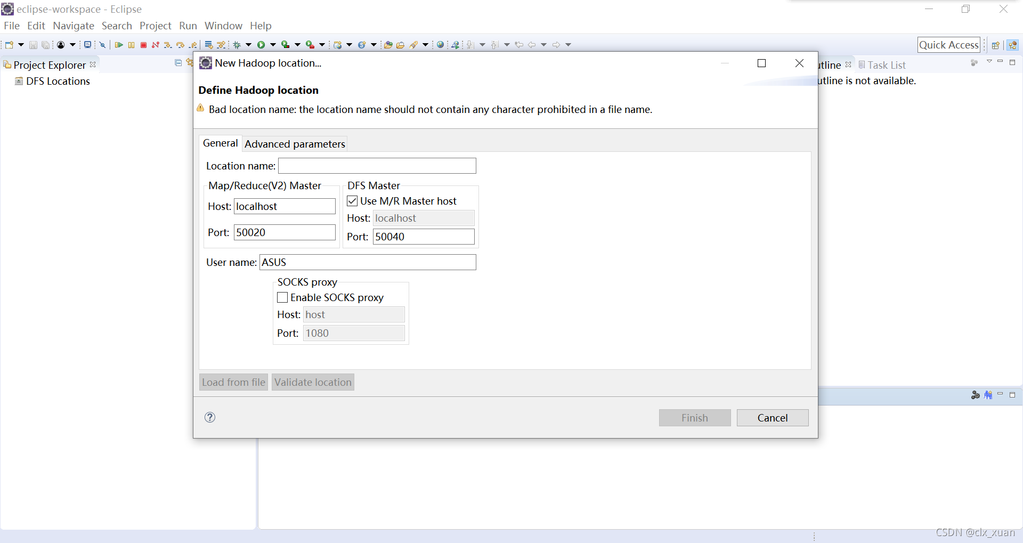Collapse All in Project Explorer
This screenshot has height=543, width=1023.
178,63
